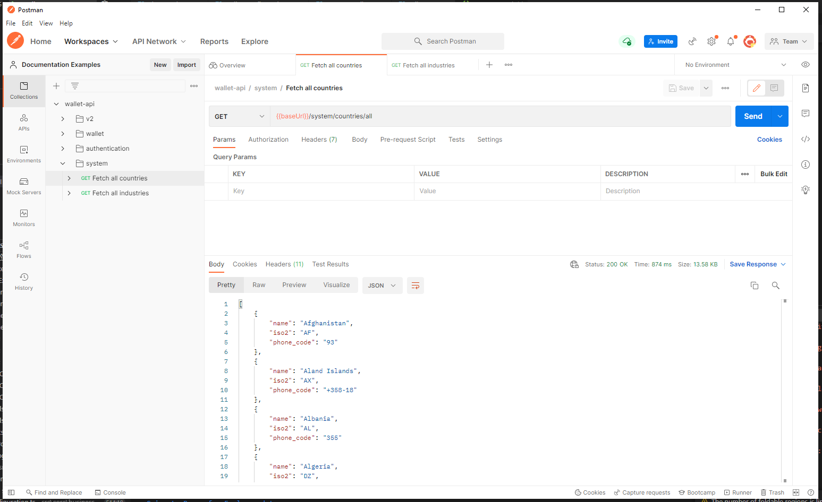Viewport: 822px width, 502px height.
Task: Open the collections panel three-dot options
Action: tap(194, 86)
